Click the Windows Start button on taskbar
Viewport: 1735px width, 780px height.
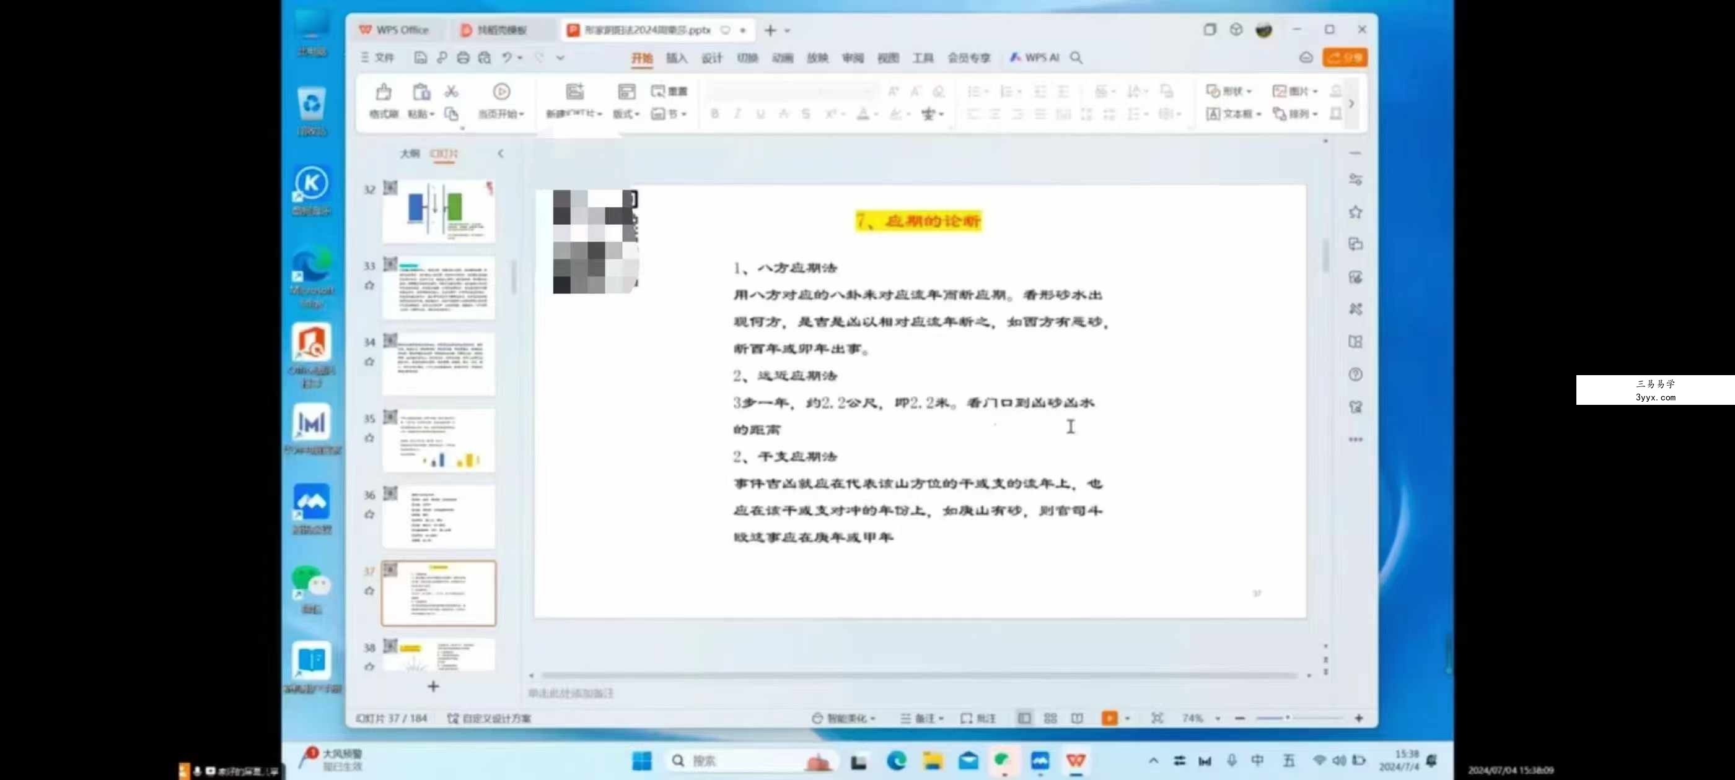coord(642,760)
